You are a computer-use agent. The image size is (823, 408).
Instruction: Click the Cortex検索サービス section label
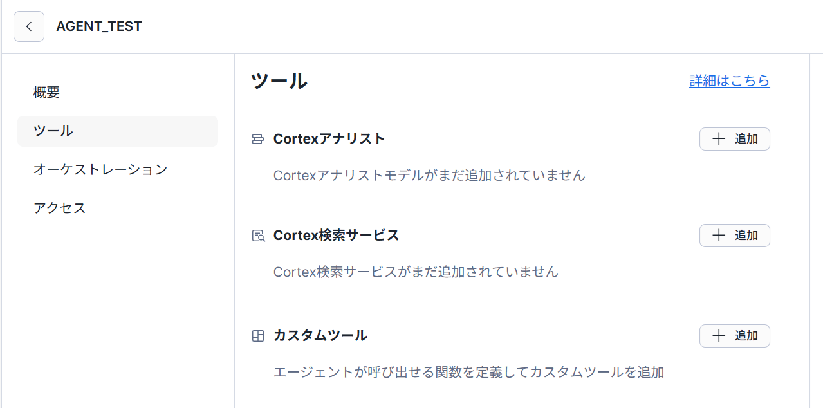pos(336,236)
